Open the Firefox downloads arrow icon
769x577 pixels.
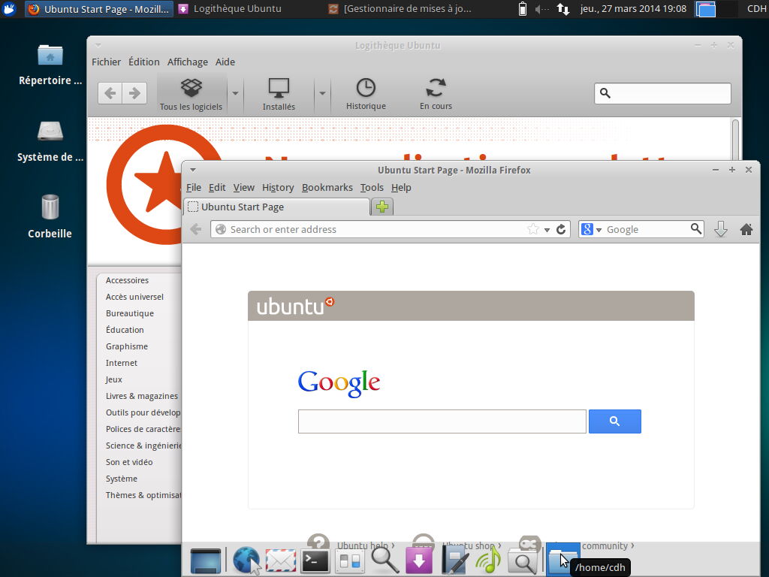click(x=721, y=229)
